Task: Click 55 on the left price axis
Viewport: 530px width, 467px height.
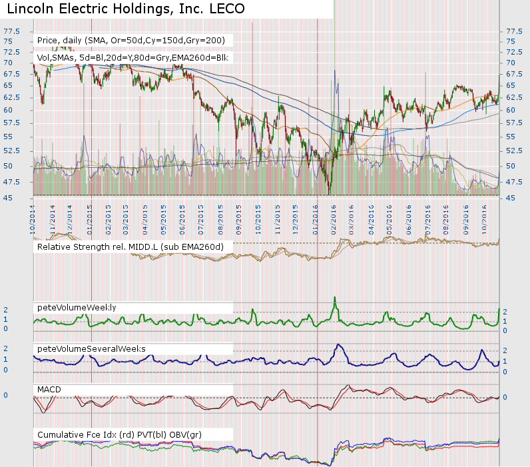Action: 8,137
